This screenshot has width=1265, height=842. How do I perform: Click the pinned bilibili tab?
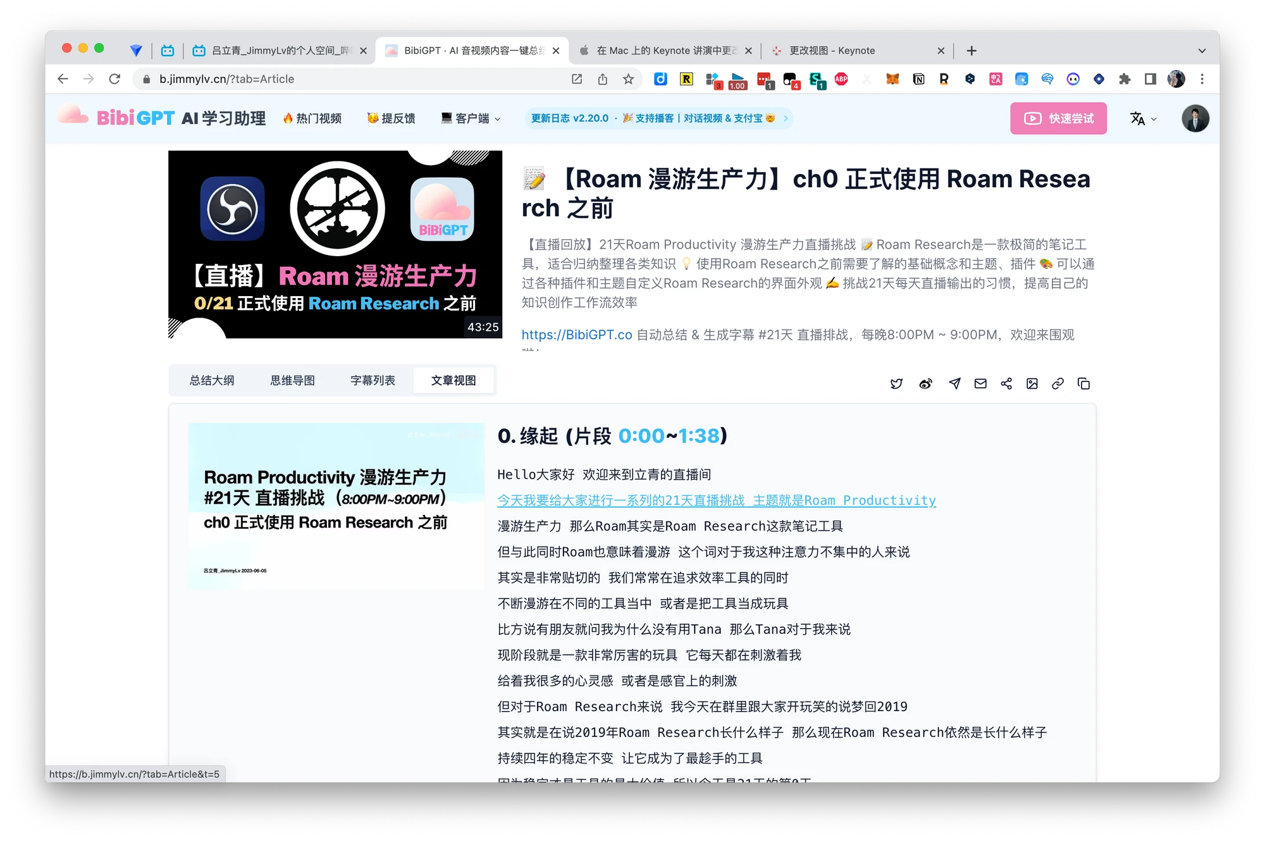(168, 51)
